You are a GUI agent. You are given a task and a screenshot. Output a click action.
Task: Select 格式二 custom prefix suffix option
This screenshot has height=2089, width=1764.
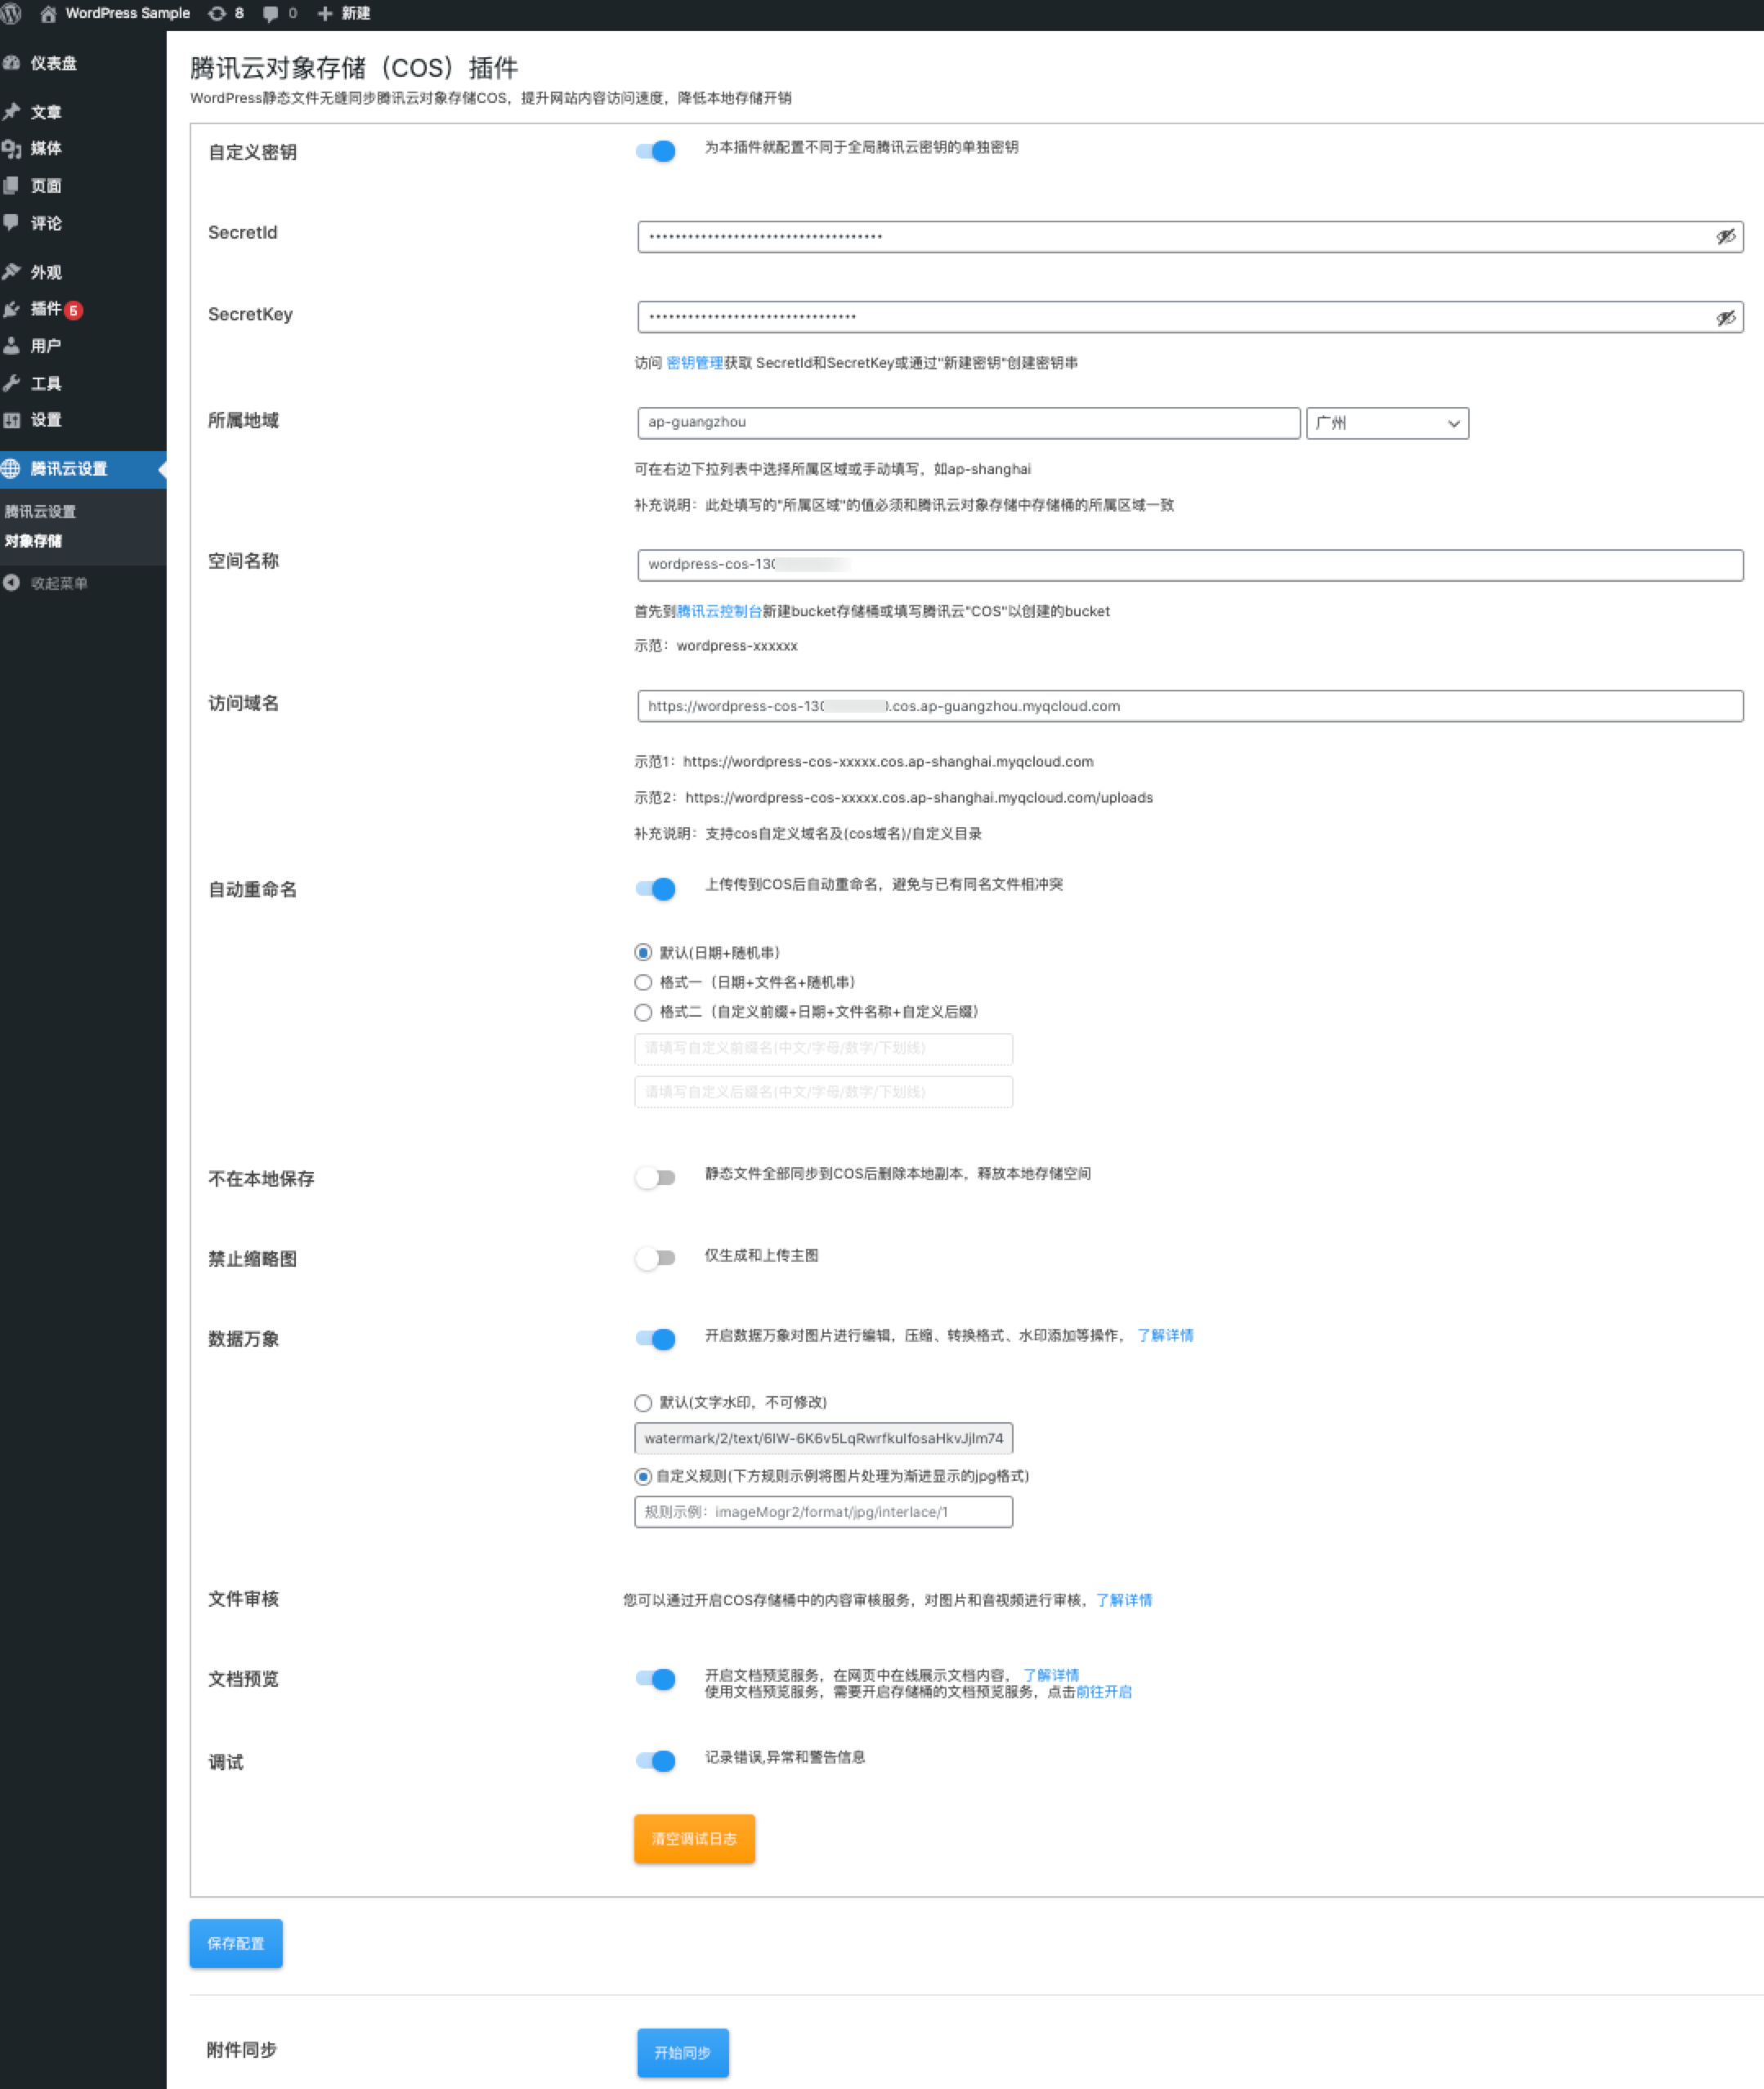(643, 1013)
